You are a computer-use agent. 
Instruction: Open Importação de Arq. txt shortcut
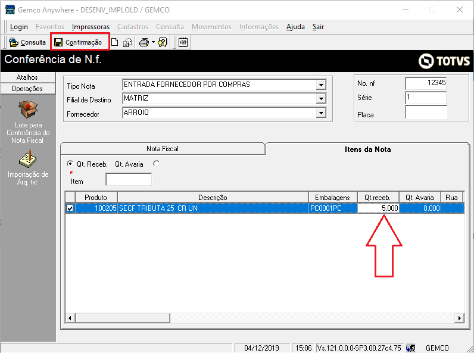point(28,168)
